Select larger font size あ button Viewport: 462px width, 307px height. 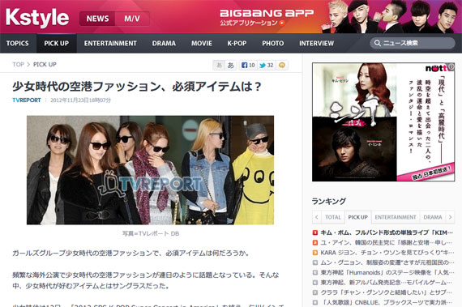[x=231, y=65]
